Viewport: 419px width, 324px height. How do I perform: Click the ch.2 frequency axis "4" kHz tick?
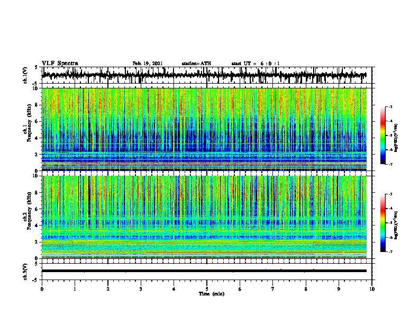click(x=37, y=226)
